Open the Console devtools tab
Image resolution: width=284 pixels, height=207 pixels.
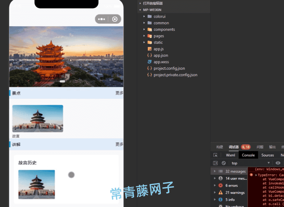(248, 155)
